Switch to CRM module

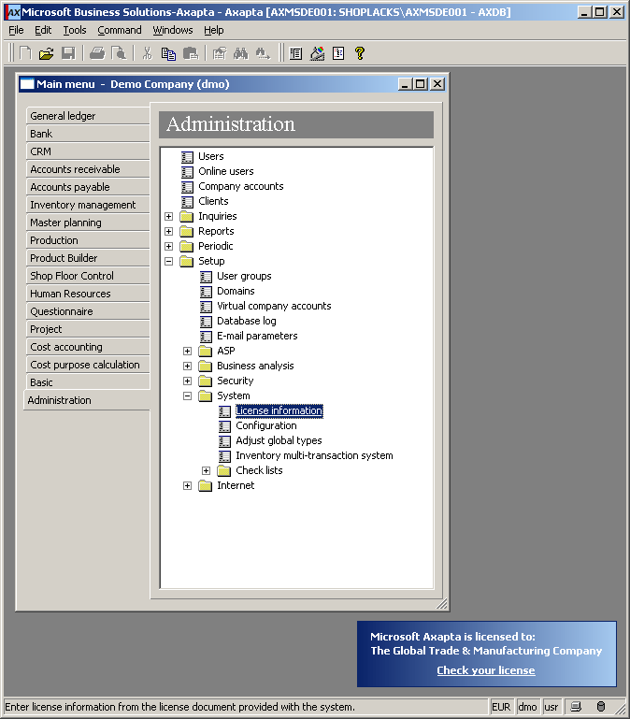(x=88, y=151)
